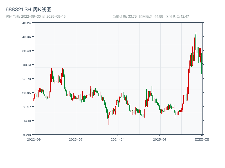Click the y-axis label 9.218
Viewport: 225px width, 168px height.
coord(27,135)
